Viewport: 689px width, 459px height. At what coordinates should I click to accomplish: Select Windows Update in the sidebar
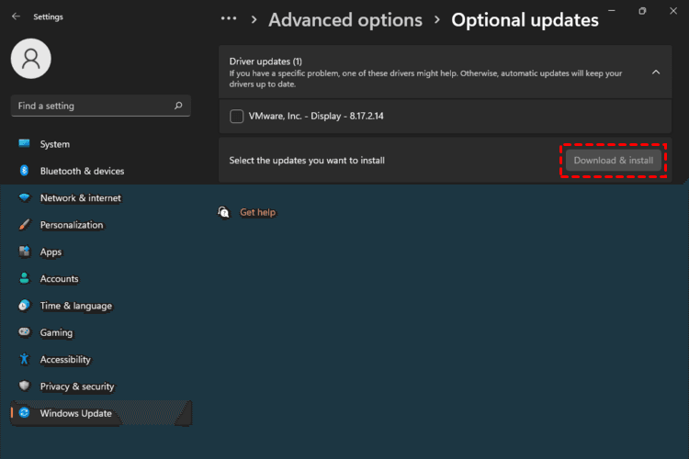click(75, 413)
